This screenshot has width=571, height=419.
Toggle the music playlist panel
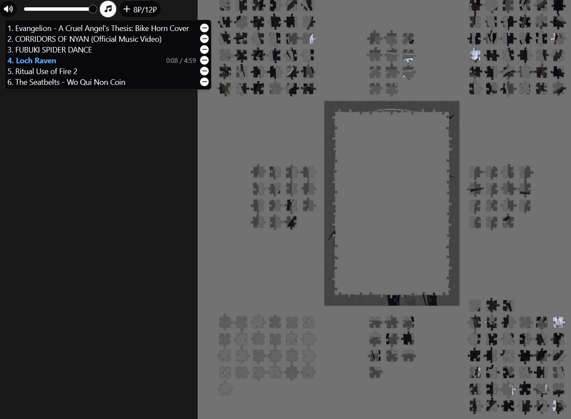coord(108,9)
